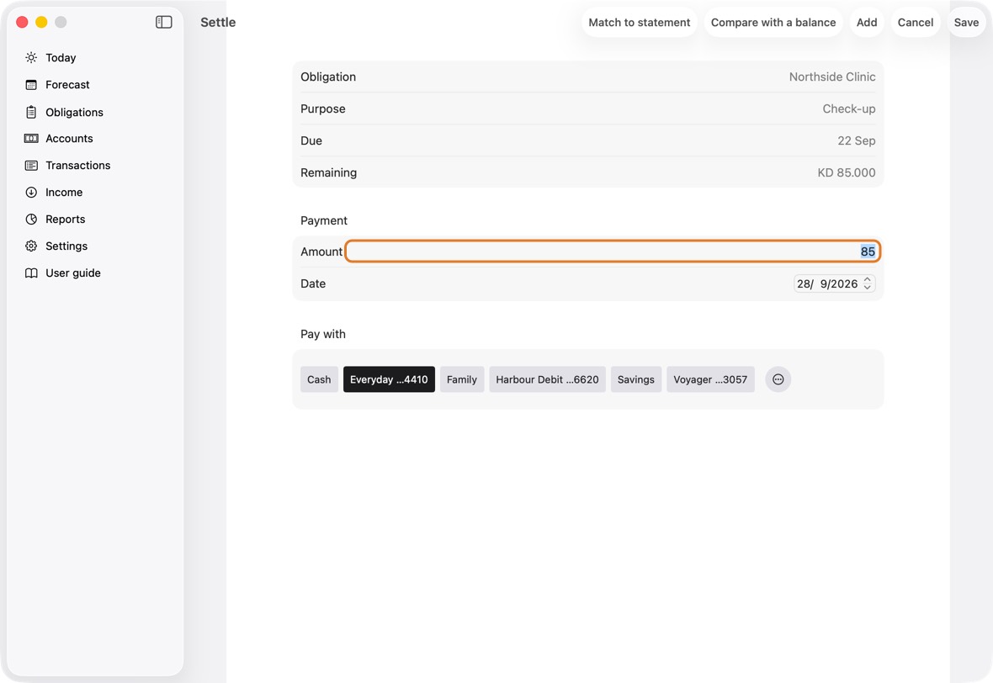Choose Family as payment account
Viewport: 993px width, 683px height.
click(x=462, y=379)
